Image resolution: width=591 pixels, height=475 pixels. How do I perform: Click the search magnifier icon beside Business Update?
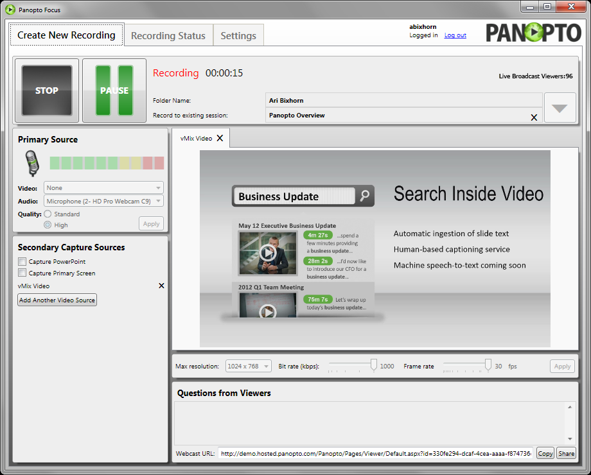click(x=364, y=196)
